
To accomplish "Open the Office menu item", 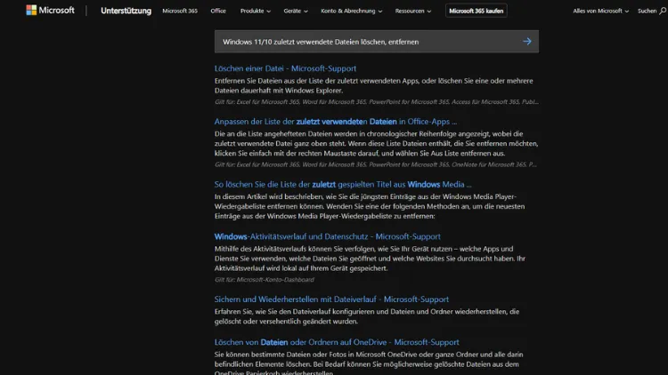I will coord(218,11).
